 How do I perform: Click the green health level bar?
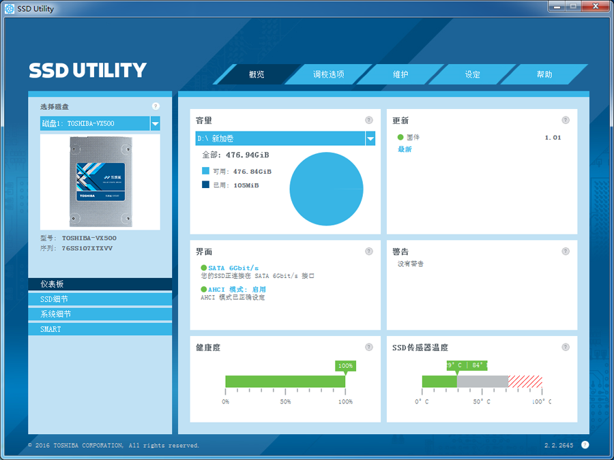tap(285, 382)
